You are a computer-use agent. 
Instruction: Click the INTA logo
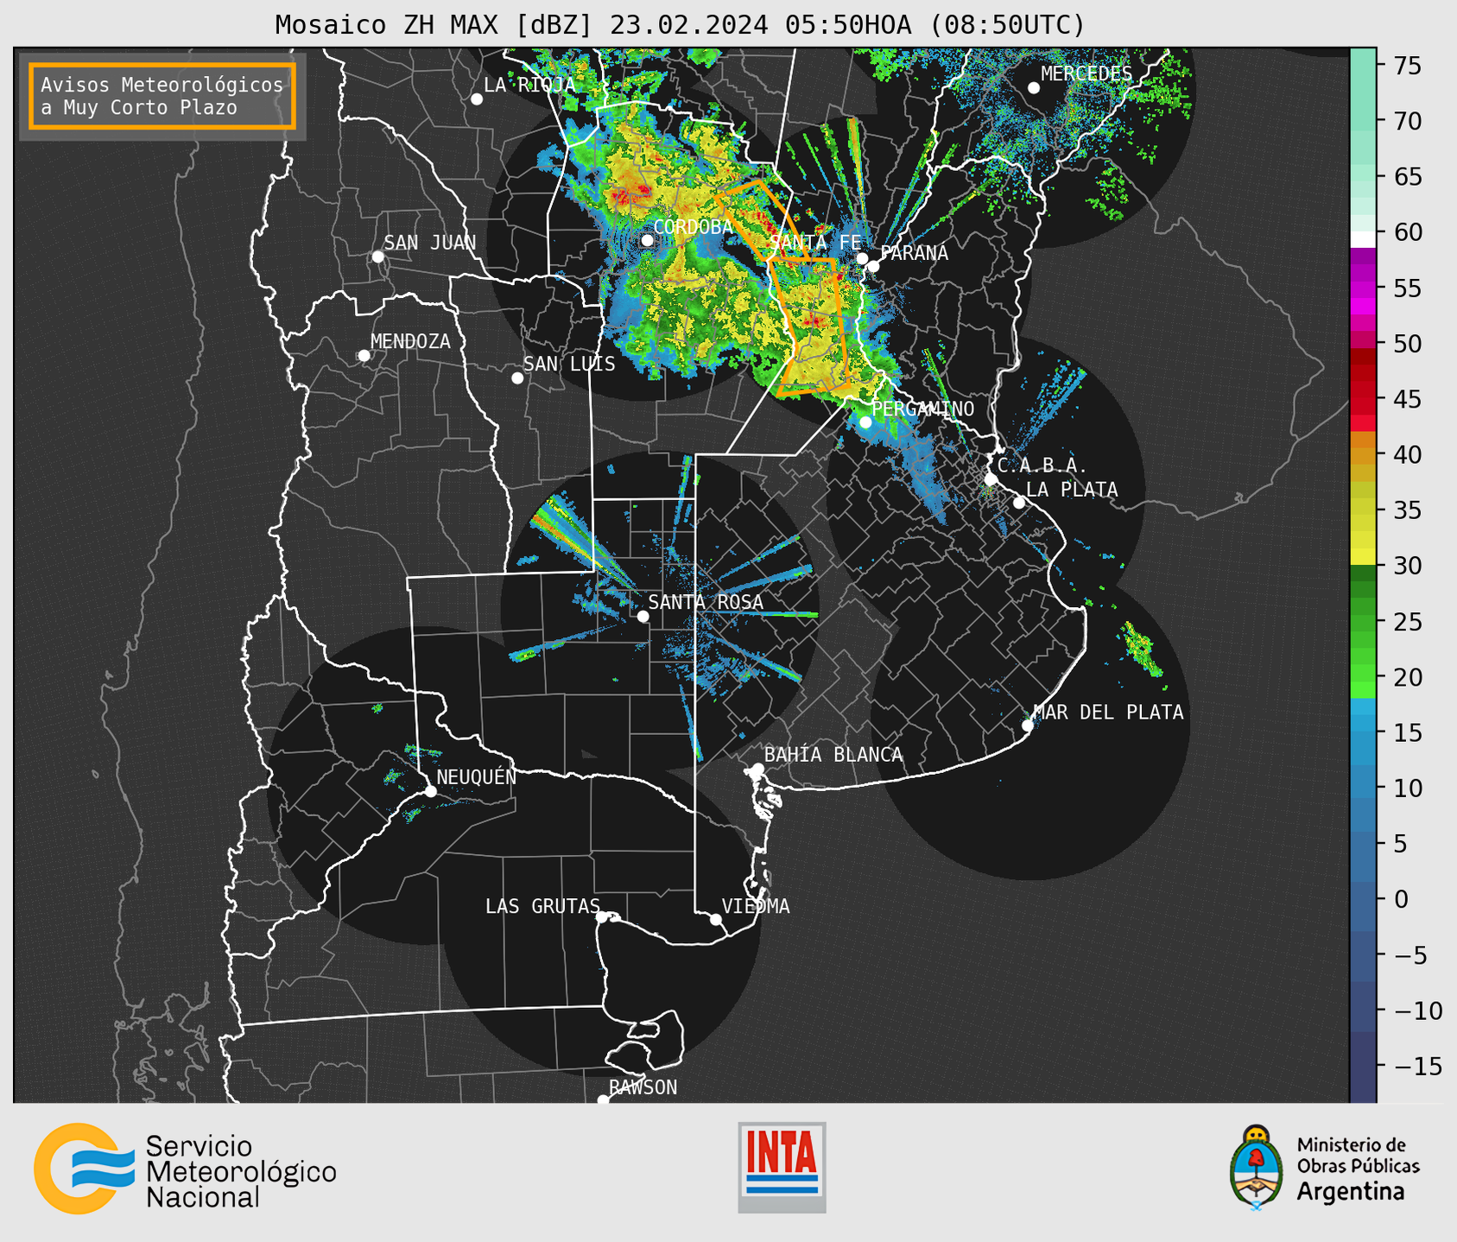click(x=782, y=1167)
